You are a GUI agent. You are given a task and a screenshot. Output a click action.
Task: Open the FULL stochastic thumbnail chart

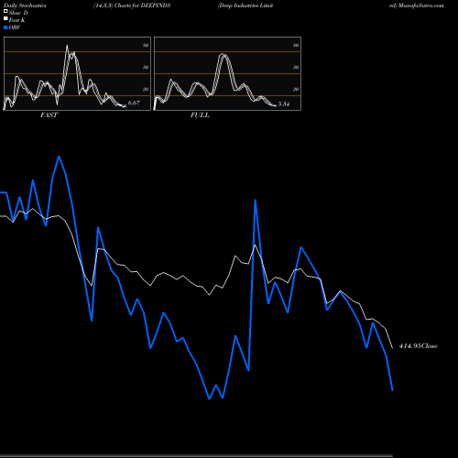point(227,73)
